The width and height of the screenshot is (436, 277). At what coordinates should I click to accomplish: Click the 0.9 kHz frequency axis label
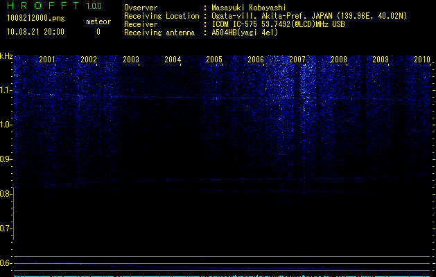pos(6,159)
